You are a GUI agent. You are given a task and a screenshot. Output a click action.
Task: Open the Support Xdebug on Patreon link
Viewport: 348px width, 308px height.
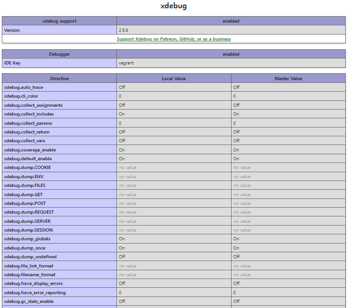point(174,39)
